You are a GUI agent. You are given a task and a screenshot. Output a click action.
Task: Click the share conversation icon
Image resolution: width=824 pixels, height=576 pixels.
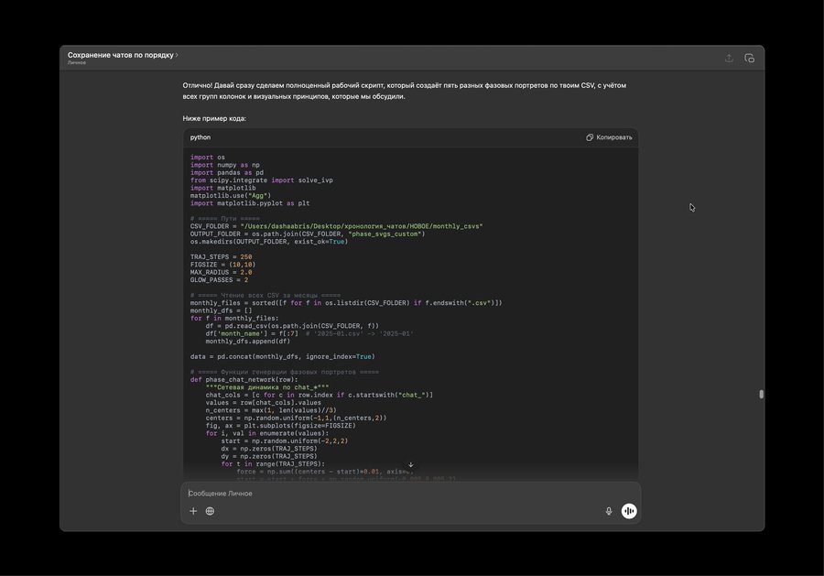click(729, 58)
